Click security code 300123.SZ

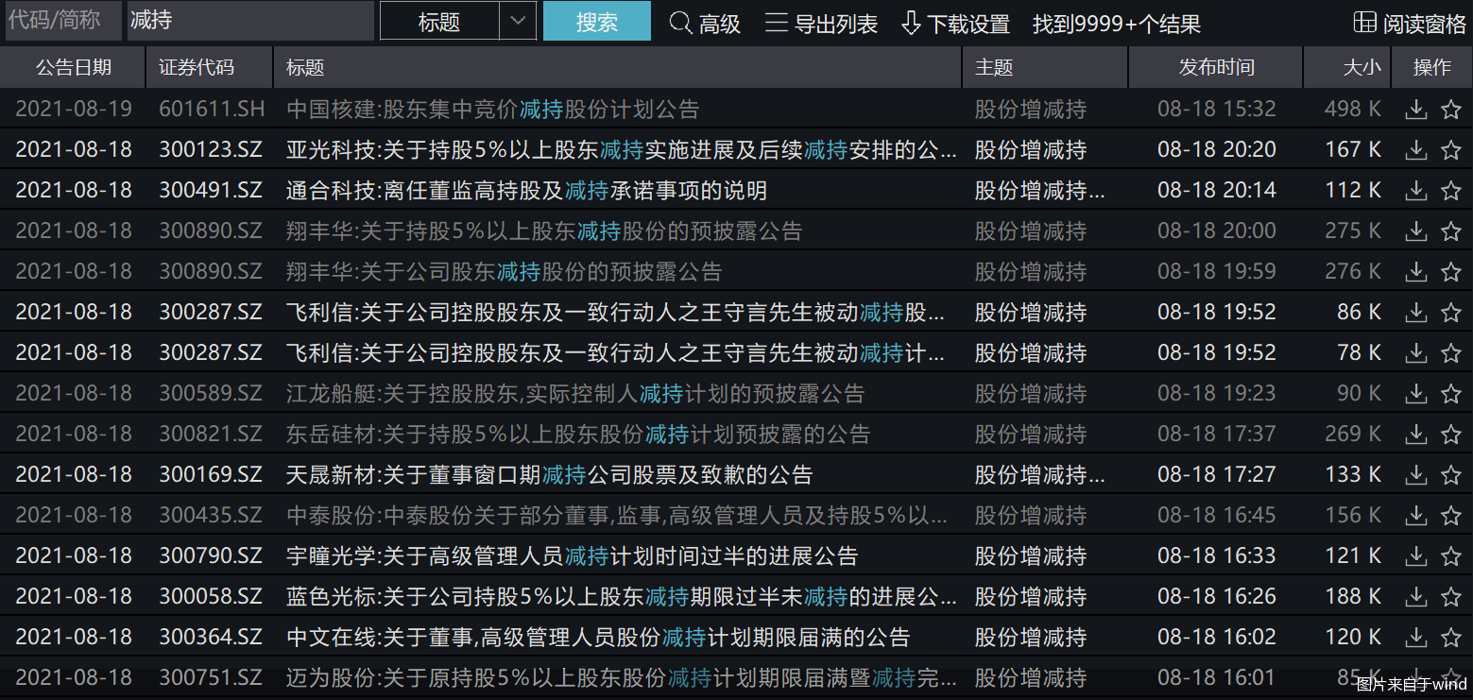tap(210, 150)
